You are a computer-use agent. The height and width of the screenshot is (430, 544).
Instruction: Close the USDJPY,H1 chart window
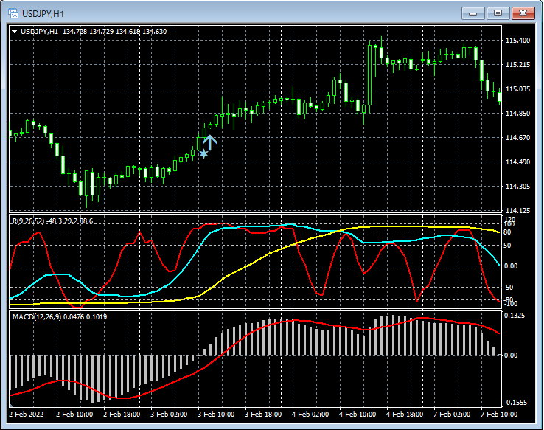click(x=524, y=13)
